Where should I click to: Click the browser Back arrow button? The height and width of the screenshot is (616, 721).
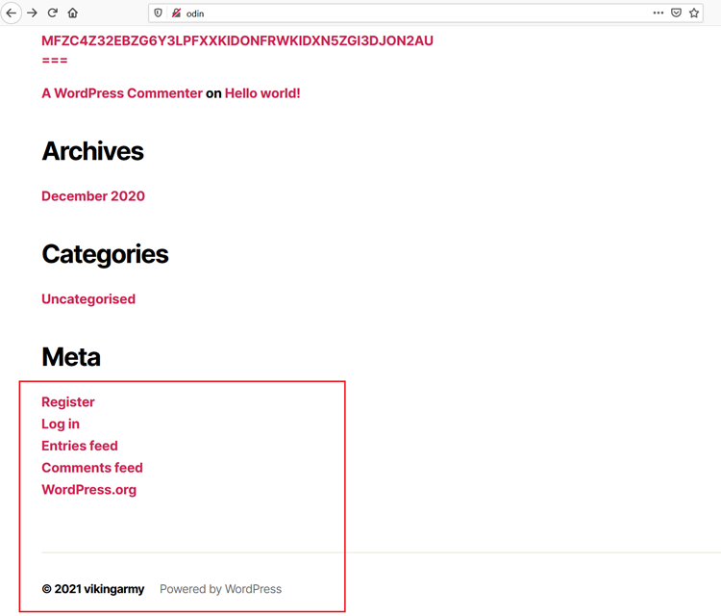coord(12,13)
